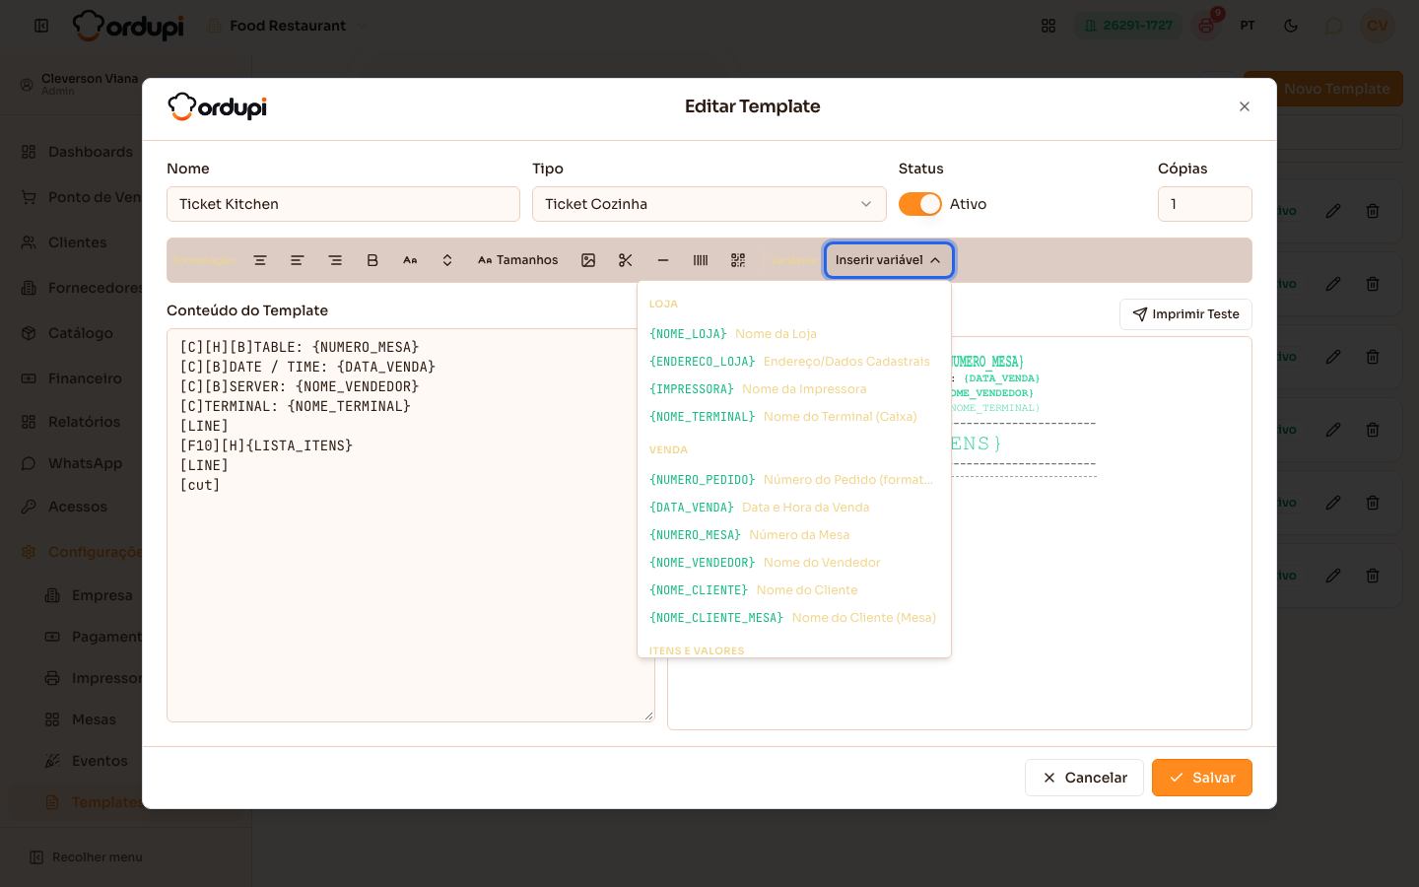Insert a QR code using the QR icon
The height and width of the screenshot is (887, 1419).
[738, 260]
